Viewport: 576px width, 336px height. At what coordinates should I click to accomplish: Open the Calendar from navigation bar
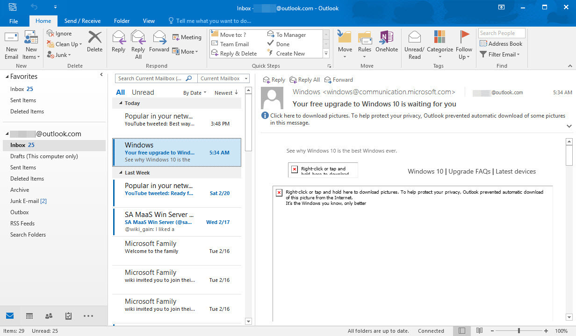coord(29,316)
